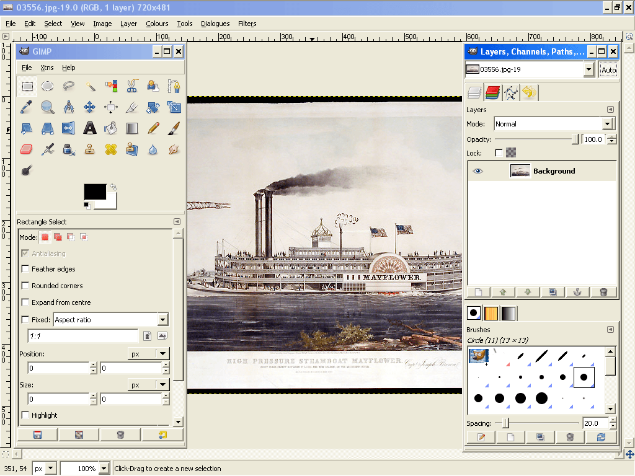Choose the Healing tool

(x=111, y=149)
